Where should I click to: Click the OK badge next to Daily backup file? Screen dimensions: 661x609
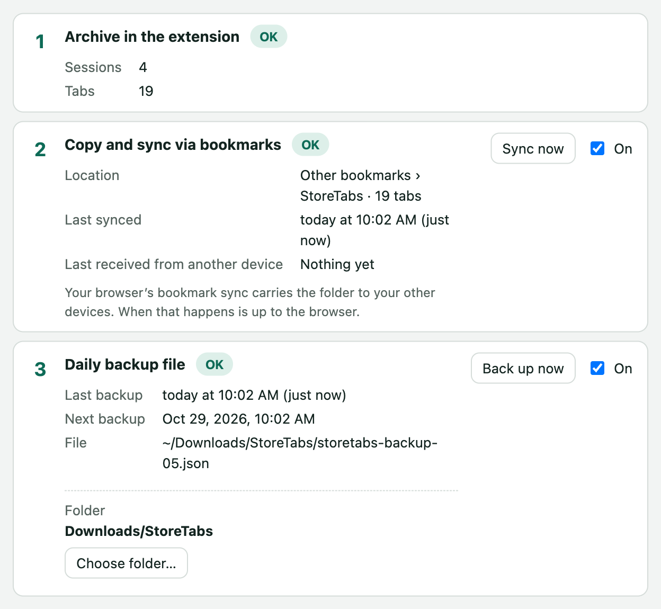[215, 364]
